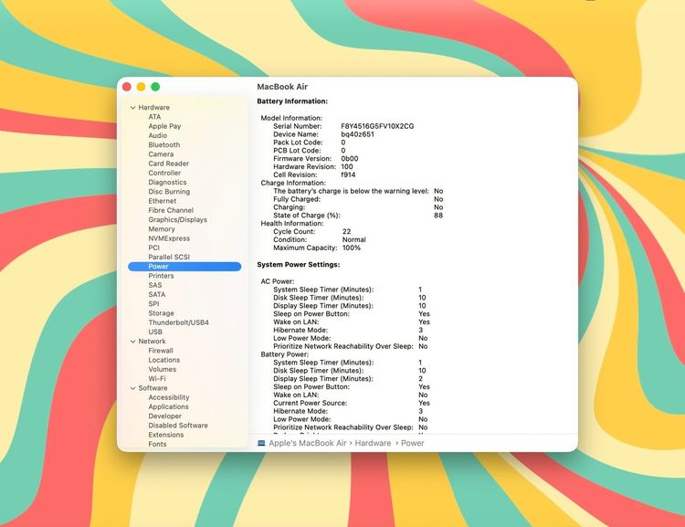
Task: Select the highlighted Power sidebar item
Action: pyautogui.click(x=184, y=267)
